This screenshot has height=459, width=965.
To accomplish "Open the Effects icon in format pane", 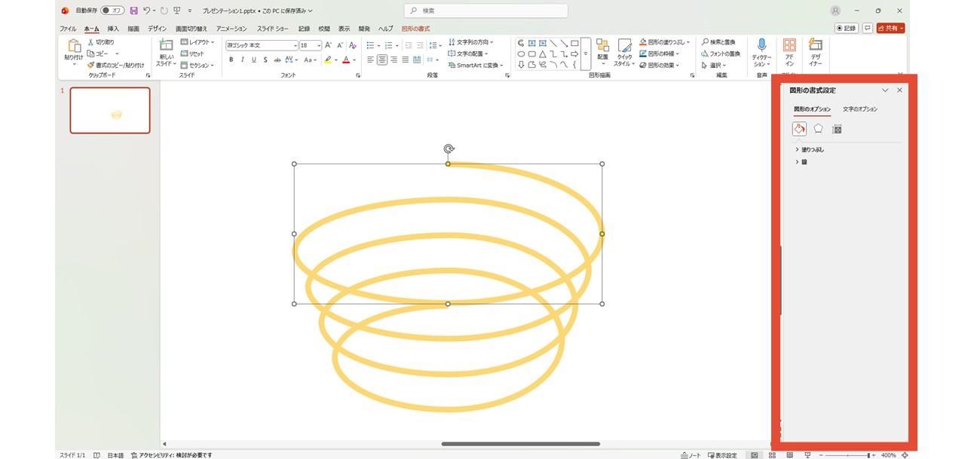I will point(818,129).
